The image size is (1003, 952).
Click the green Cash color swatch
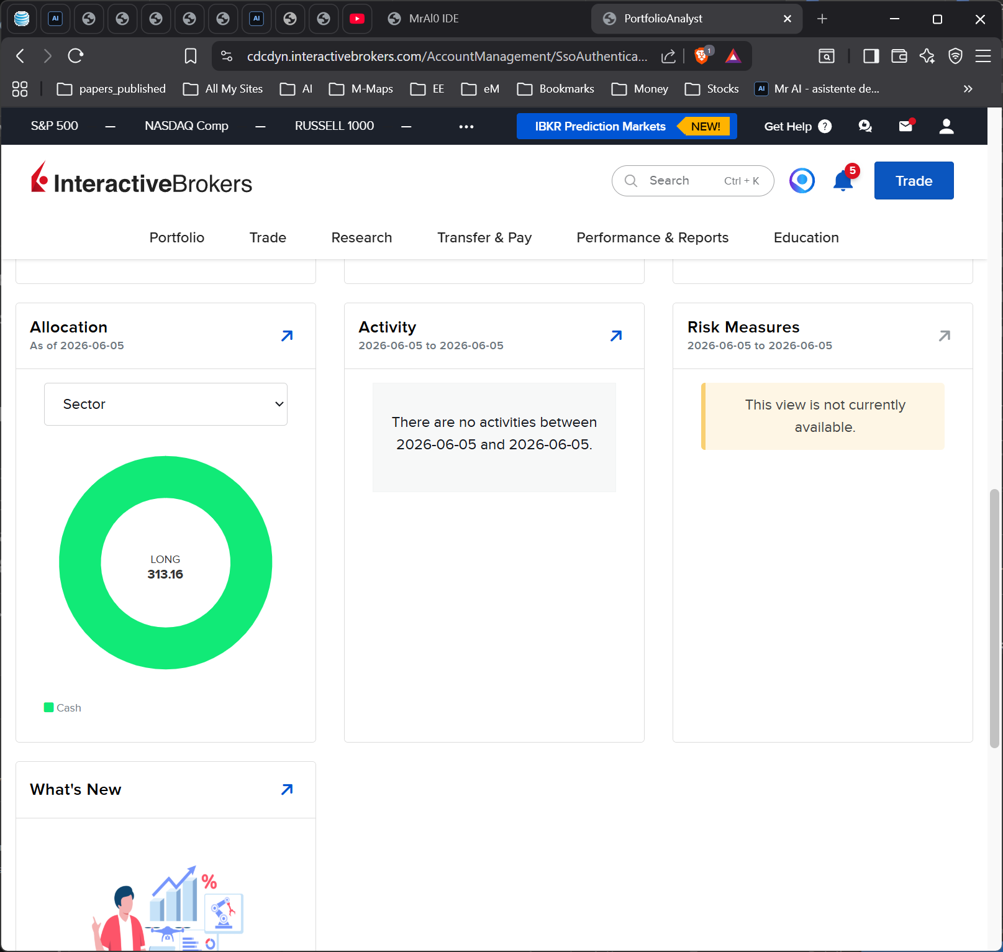coord(48,707)
